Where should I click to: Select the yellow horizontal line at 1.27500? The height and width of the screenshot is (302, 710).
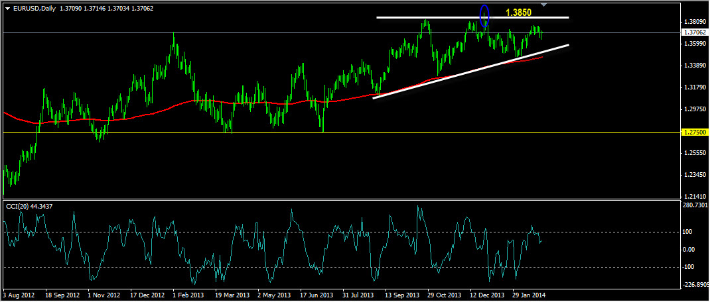click(x=341, y=133)
